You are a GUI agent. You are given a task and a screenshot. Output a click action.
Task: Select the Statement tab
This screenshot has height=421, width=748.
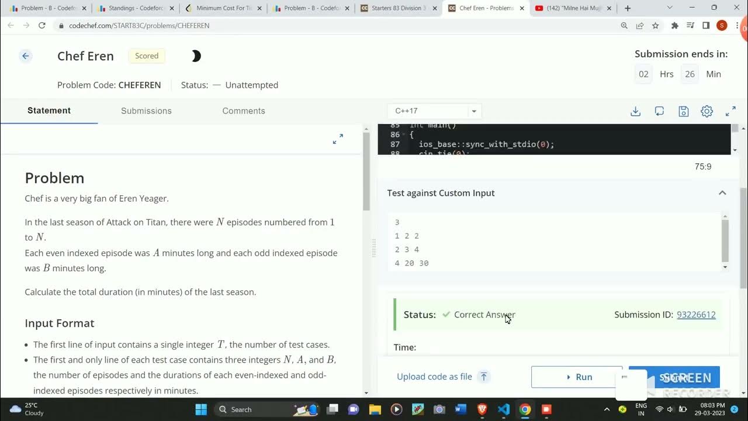coord(49,111)
